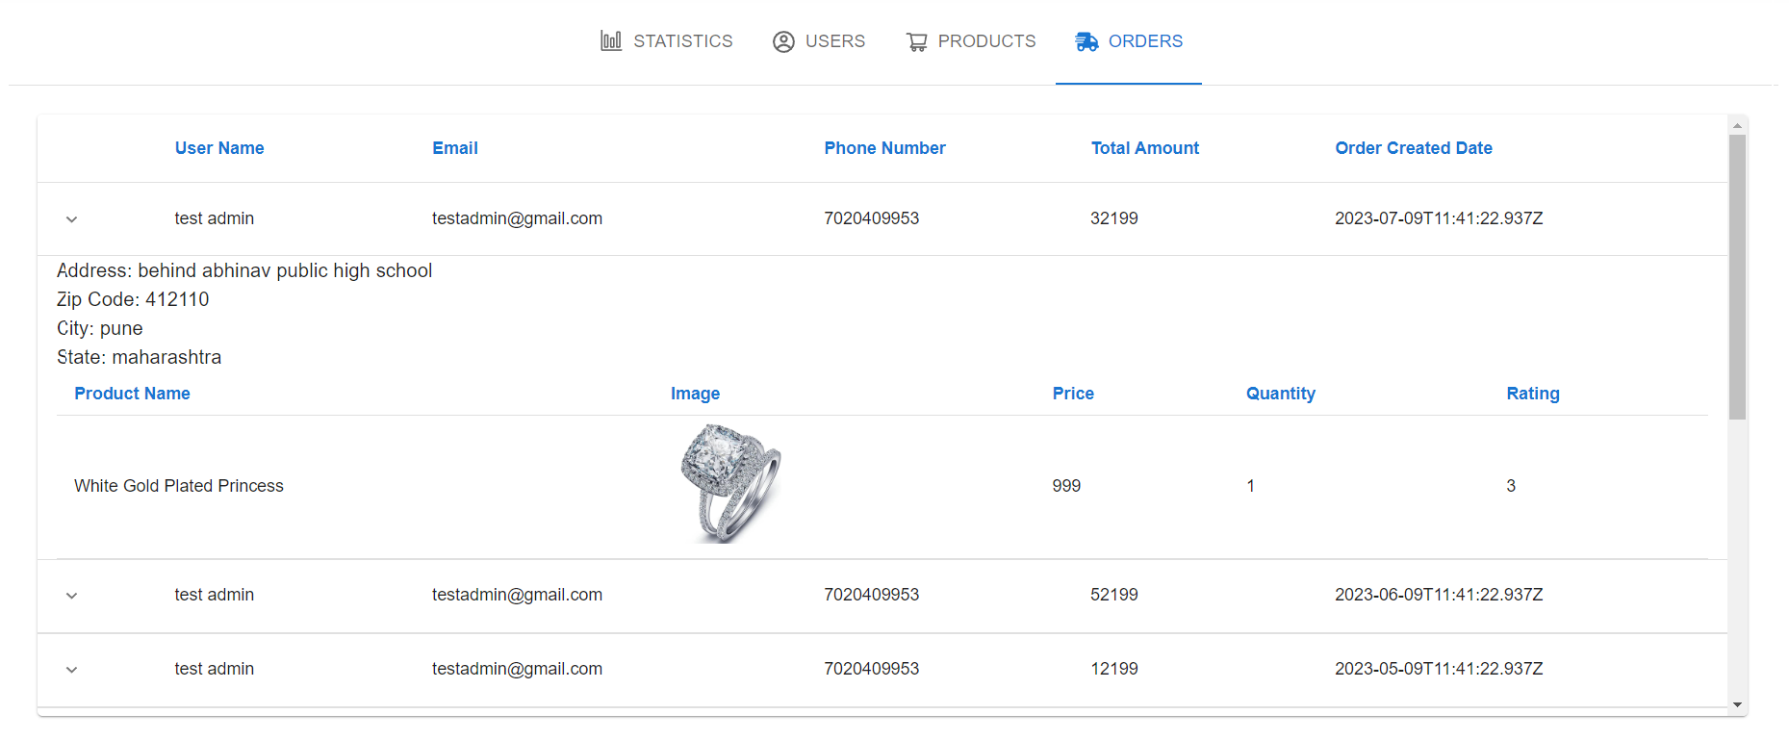Select the White Gold Plated Princess product name
1789x740 pixels.
pos(179,486)
